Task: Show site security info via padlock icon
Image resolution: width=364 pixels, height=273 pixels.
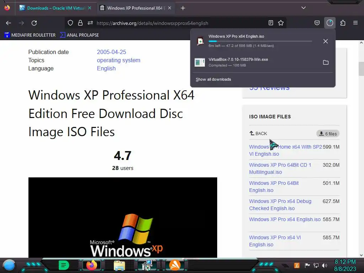Action: (80, 23)
